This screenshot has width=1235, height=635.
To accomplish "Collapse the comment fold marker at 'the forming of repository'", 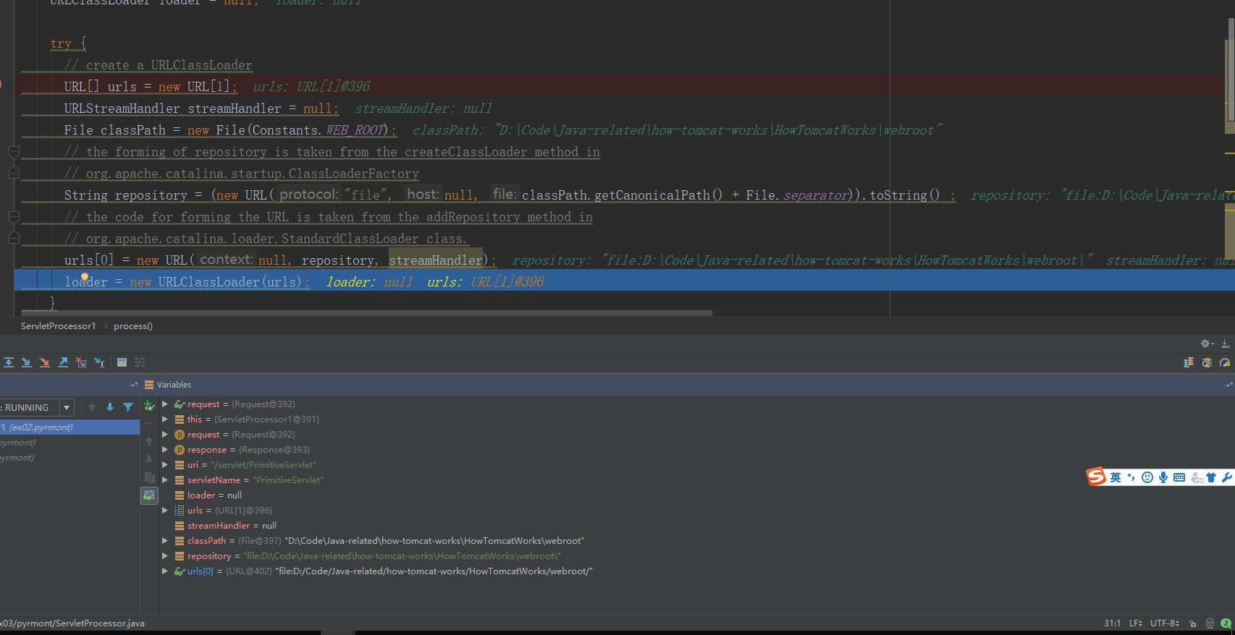I will click(x=14, y=152).
